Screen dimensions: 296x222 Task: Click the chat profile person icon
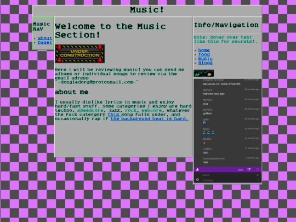(197, 169)
